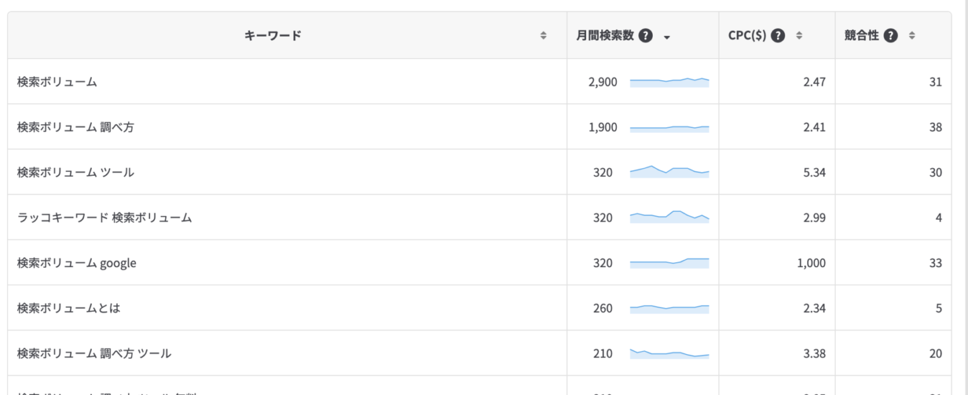Viewport: 968px width, 395px height.
Task: Click trend chart in 検索ボリューム ツール row
Action: tap(669, 171)
